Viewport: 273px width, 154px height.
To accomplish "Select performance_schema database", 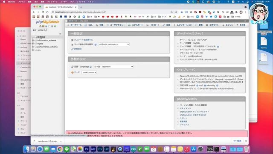I will [x=47, y=47].
